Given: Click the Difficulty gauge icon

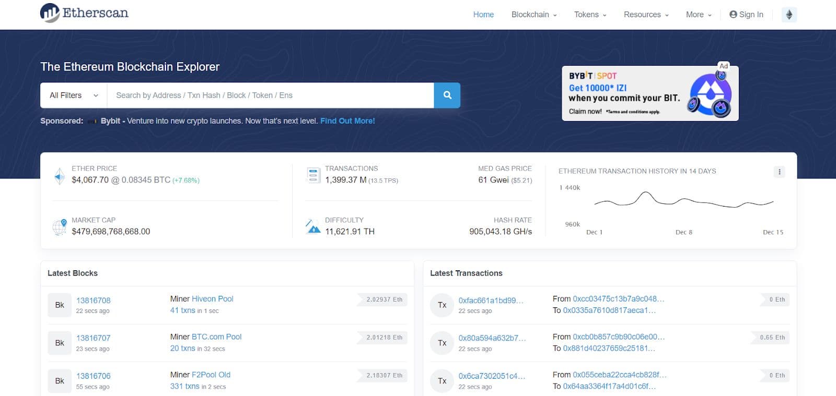Looking at the screenshot, I should (x=313, y=226).
